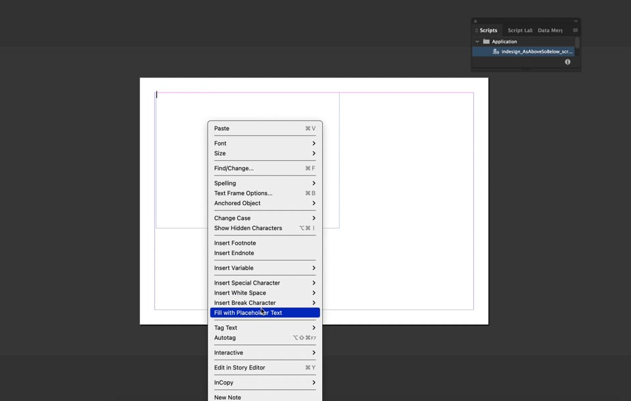631x401 pixels.
Task: Open the Tag Text submenu
Action: tap(265, 328)
